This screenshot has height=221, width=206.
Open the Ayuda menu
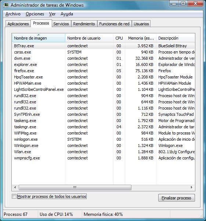click(67, 14)
